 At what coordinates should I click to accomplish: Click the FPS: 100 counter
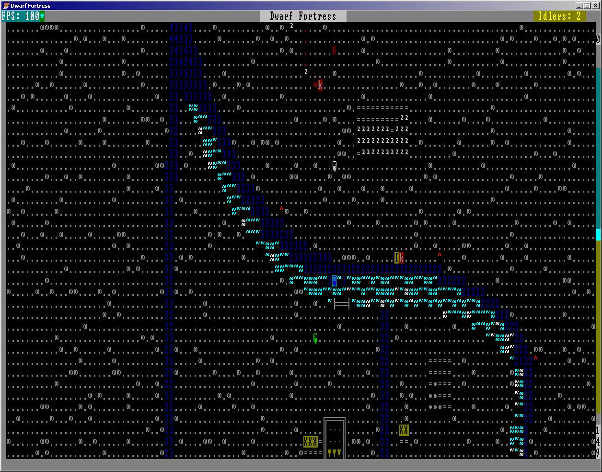point(23,16)
